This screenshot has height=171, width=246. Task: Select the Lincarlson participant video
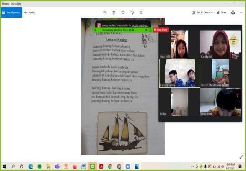221,102
